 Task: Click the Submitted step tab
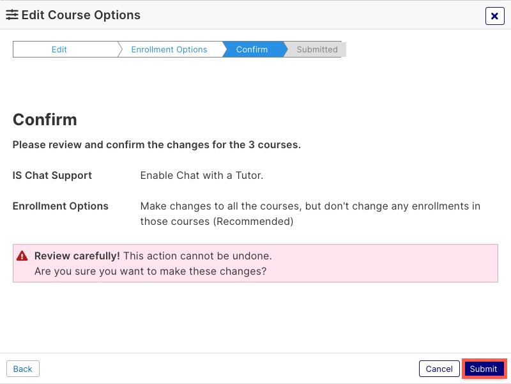point(317,49)
